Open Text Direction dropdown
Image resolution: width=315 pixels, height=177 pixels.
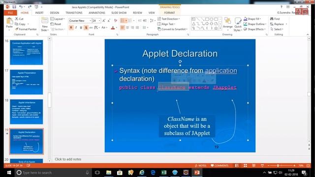tap(168, 19)
